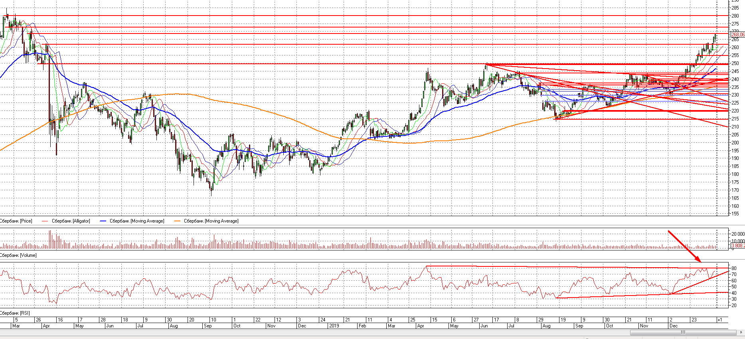745x339 pixels.
Task: Click the 80 label on RSI axis
Action: [734, 268]
